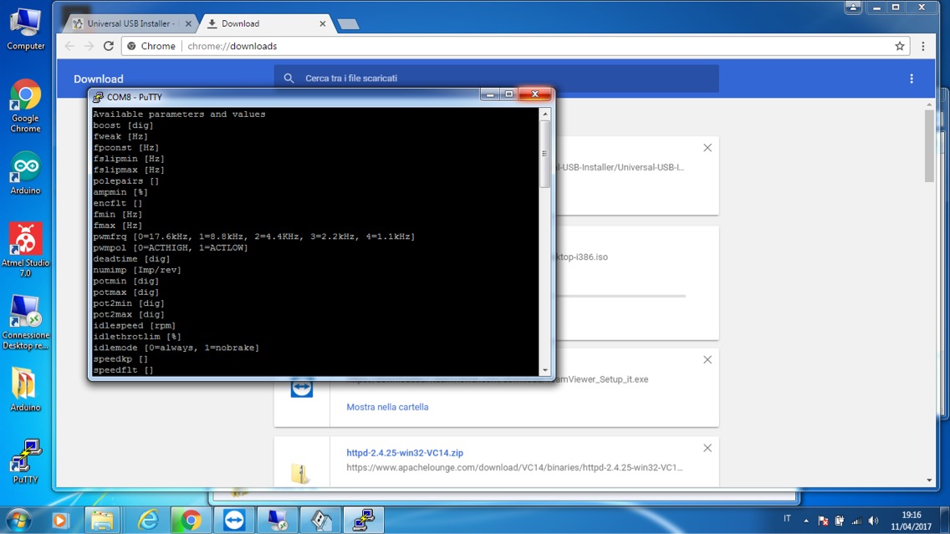Bookmark this page with the star icon
This screenshot has width=950, height=534.
click(900, 46)
